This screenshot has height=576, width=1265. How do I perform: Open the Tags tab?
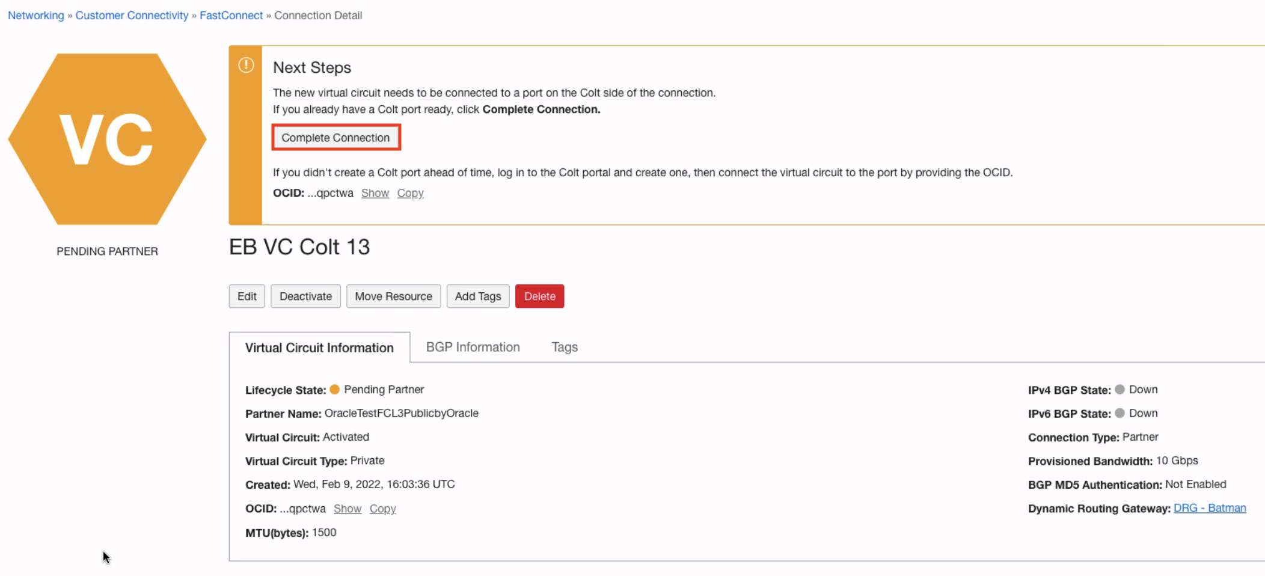pyautogui.click(x=563, y=347)
